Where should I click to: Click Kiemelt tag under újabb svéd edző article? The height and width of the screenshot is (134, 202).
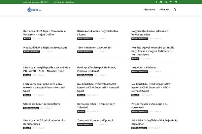(x=27, y=95)
